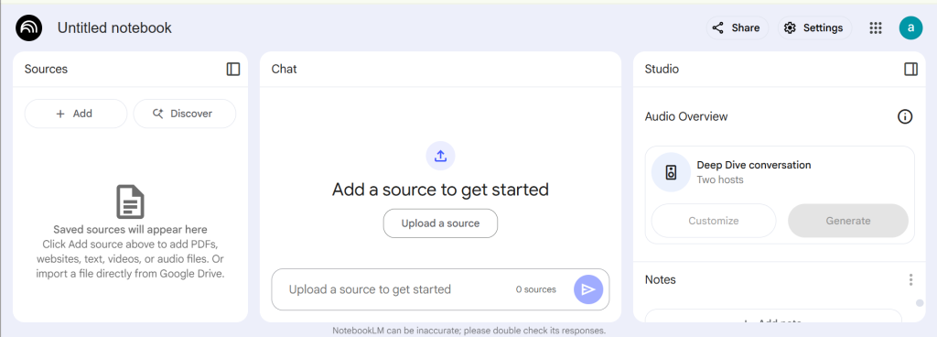
Task: Click the send arrow in chat
Action: tap(588, 289)
